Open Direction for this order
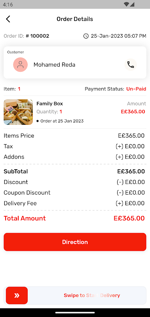The width and height of the screenshot is (150, 317). click(x=75, y=242)
